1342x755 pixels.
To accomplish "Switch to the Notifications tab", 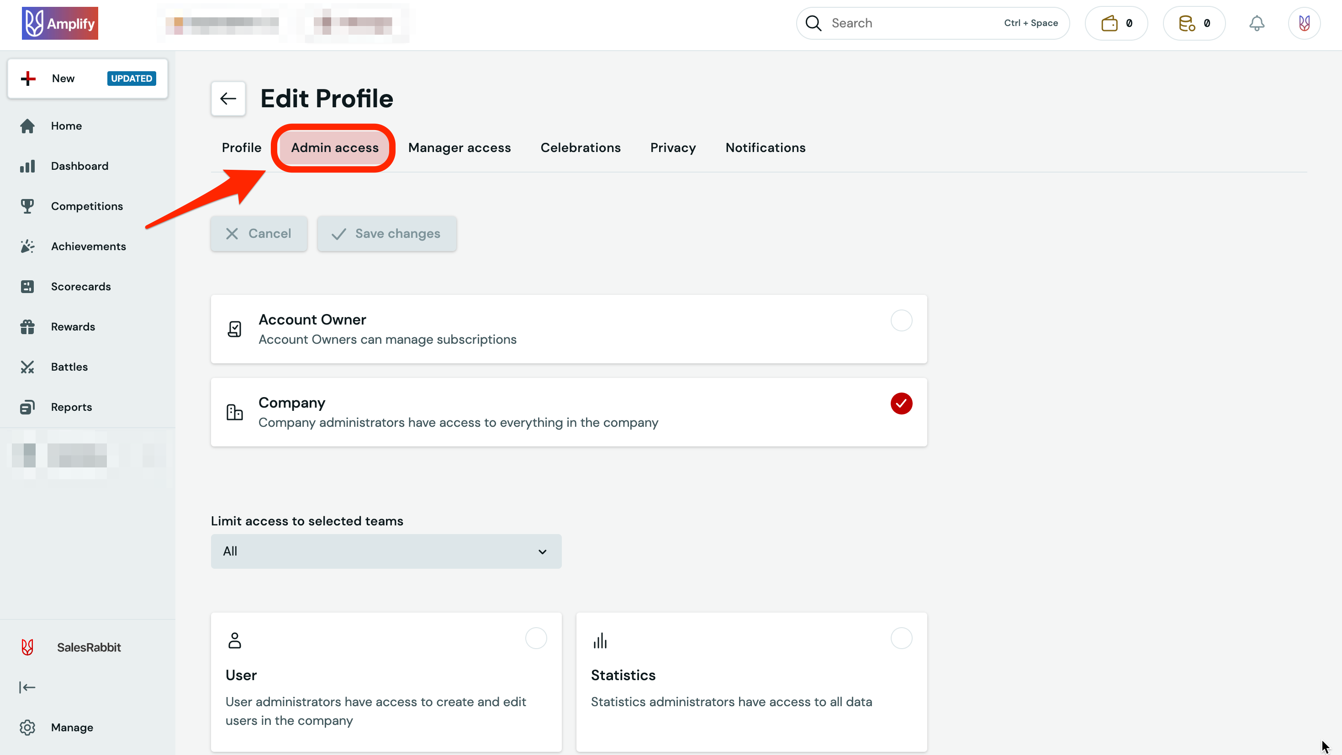I will (x=765, y=147).
